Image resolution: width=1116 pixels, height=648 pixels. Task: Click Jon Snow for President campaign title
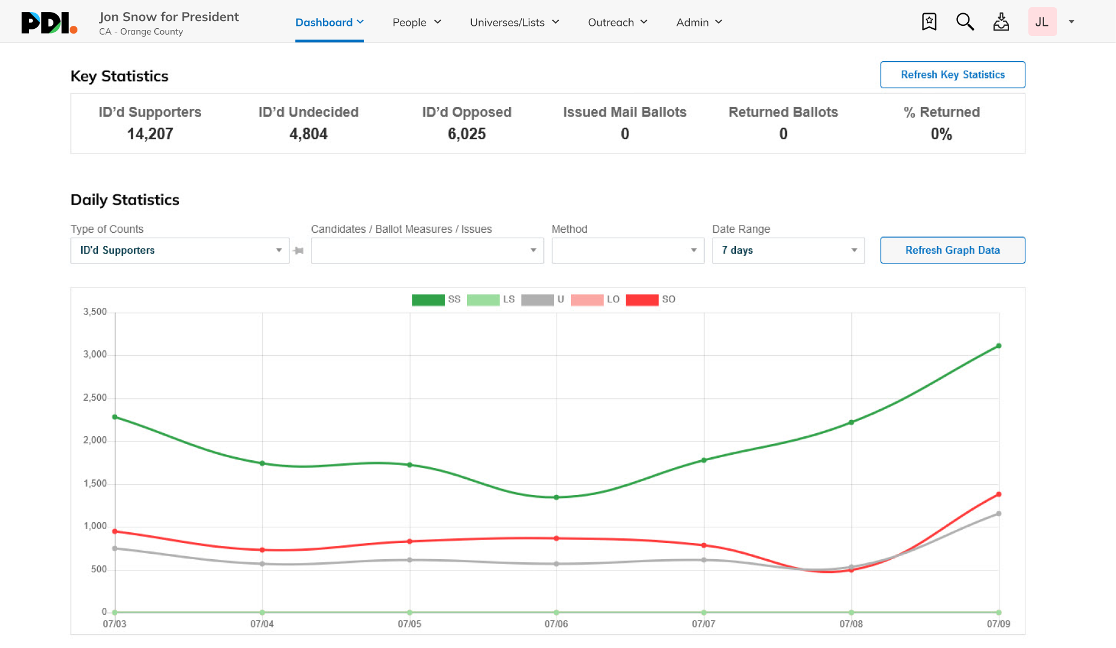point(169,17)
